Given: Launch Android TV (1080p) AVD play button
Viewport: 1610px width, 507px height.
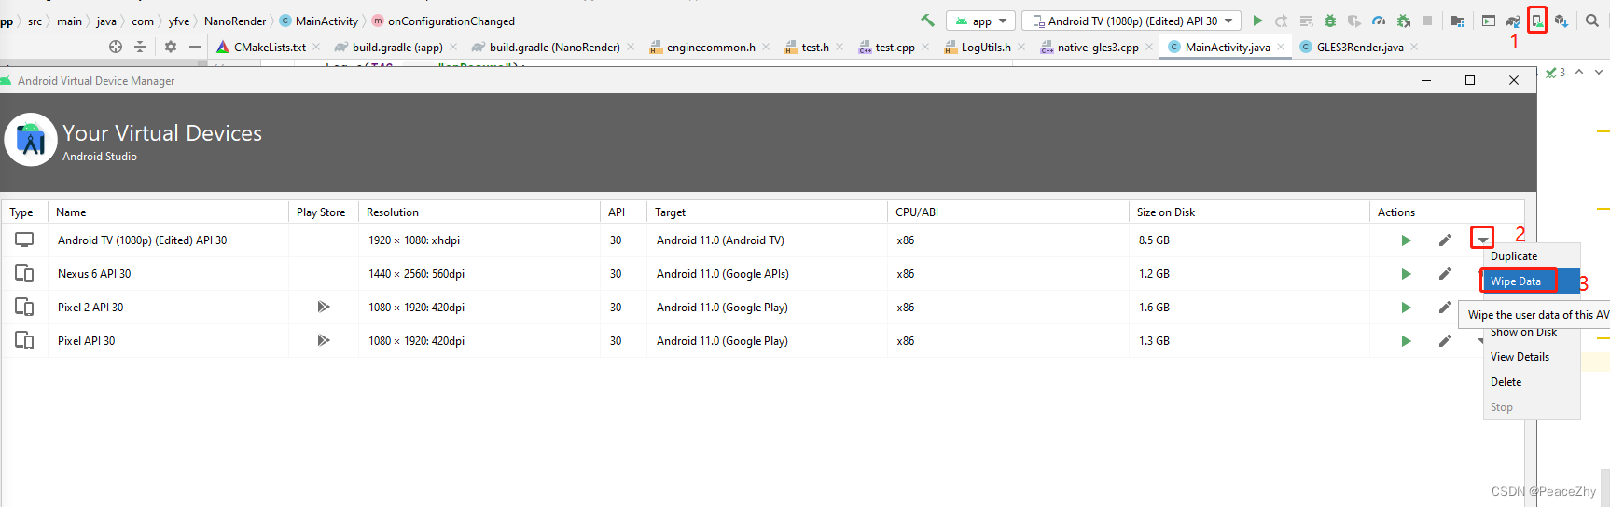Looking at the screenshot, I should (1406, 240).
